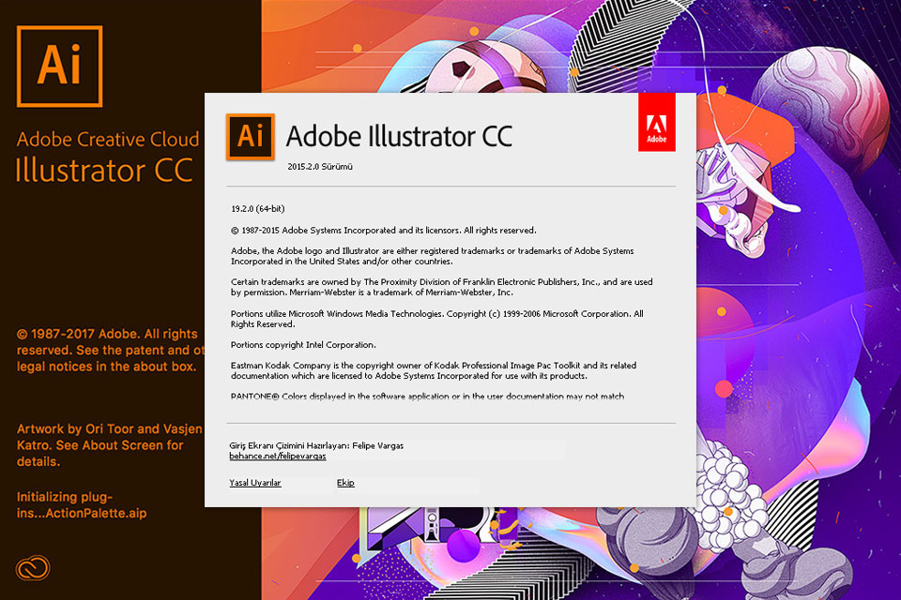This screenshot has width=901, height=600.
Task: Click the Adobe Illustrator CC dialog title
Action: tap(399, 137)
